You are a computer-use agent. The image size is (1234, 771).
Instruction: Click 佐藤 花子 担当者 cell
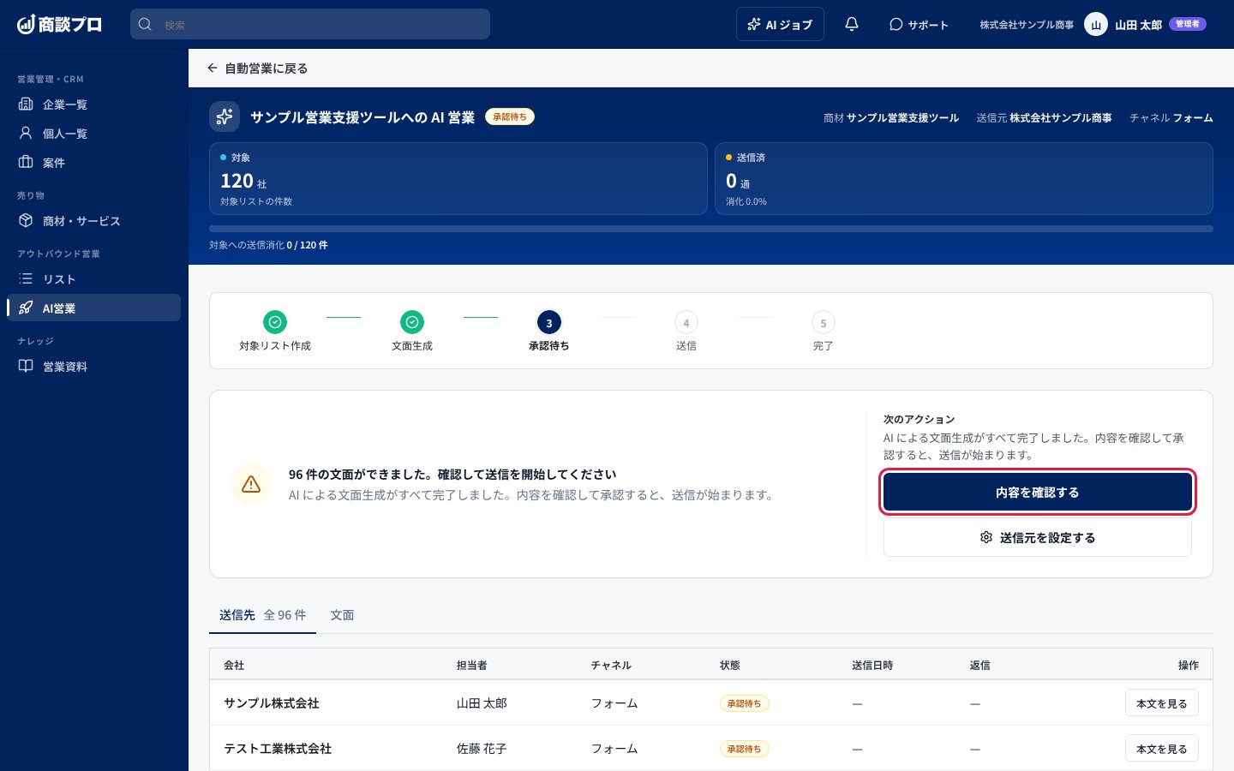(x=482, y=749)
